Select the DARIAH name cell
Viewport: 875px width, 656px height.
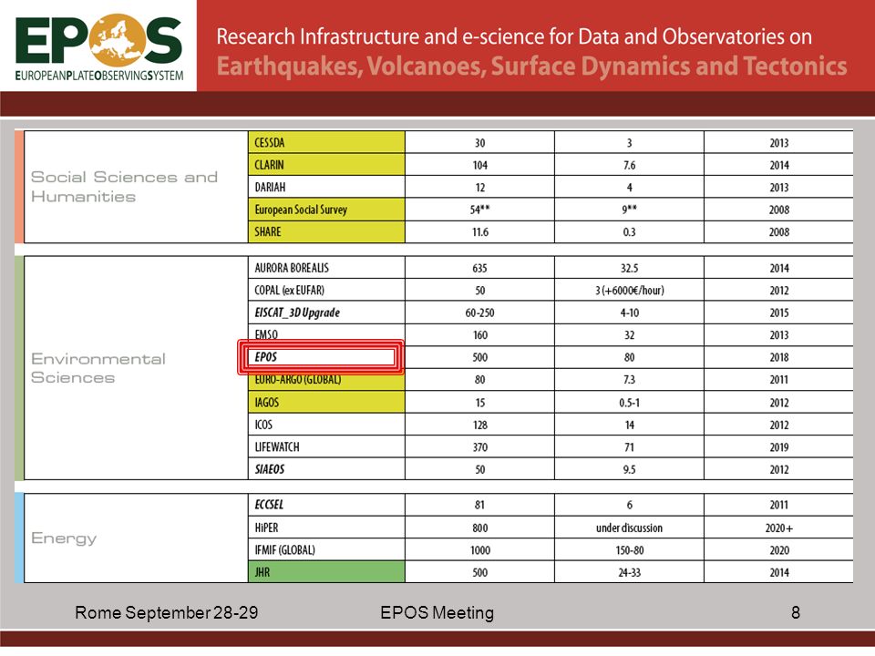click(326, 187)
